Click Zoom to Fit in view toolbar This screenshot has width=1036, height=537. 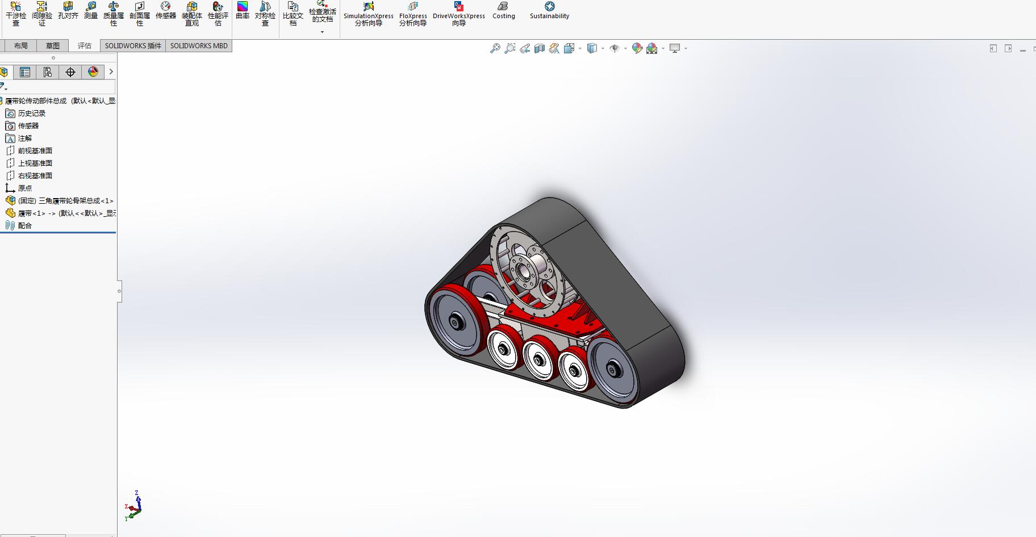495,49
